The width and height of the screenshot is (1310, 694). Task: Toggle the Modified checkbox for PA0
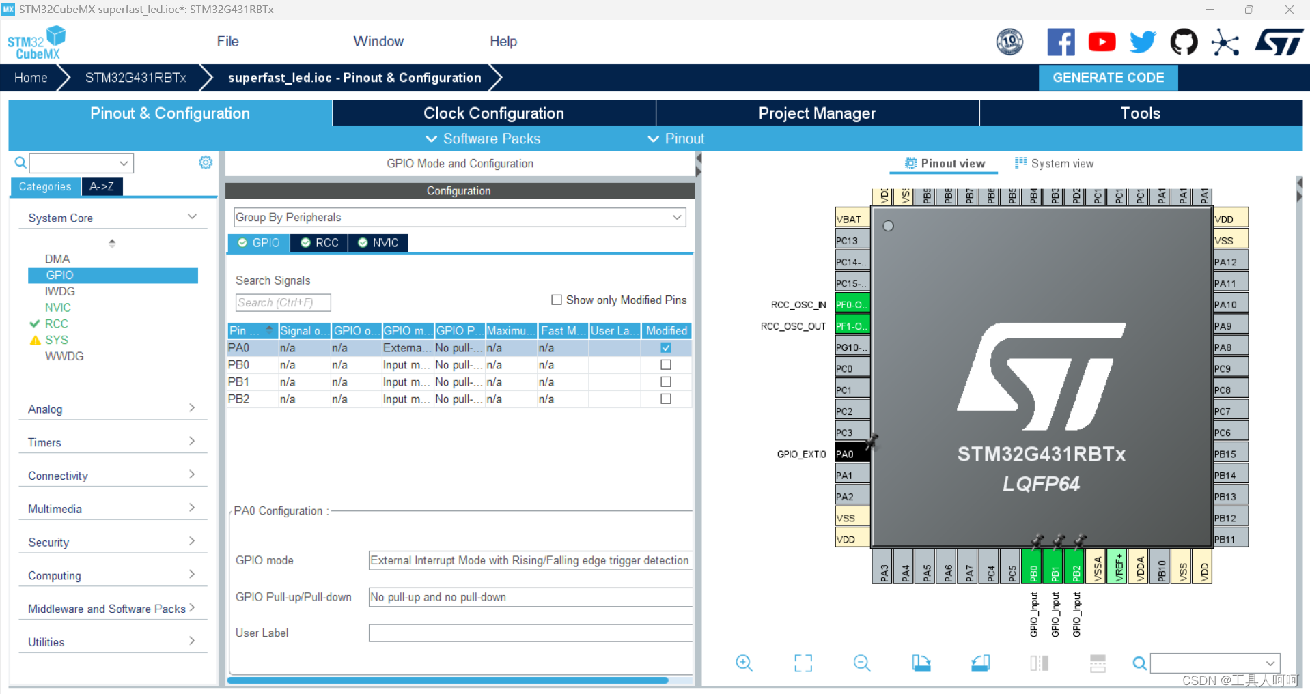pyautogui.click(x=666, y=347)
